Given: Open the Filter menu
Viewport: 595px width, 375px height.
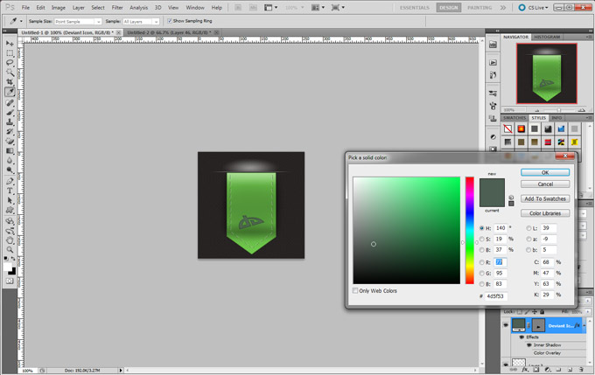Looking at the screenshot, I should [117, 7].
